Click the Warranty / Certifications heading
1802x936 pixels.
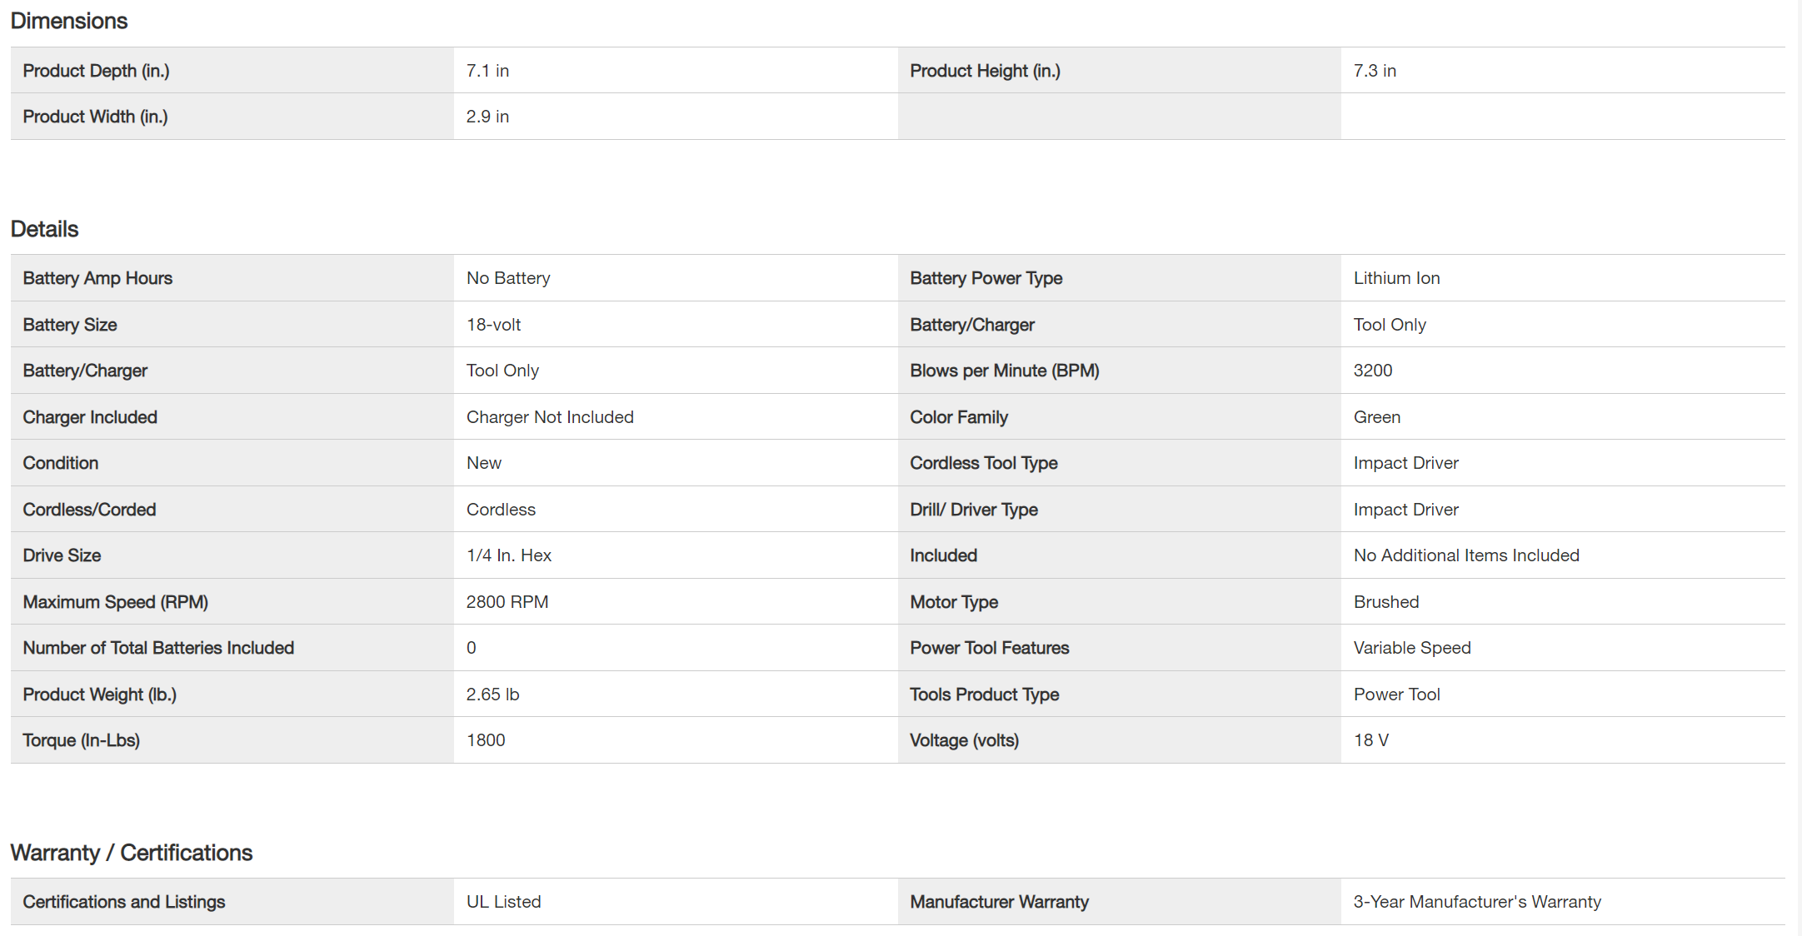(x=131, y=853)
